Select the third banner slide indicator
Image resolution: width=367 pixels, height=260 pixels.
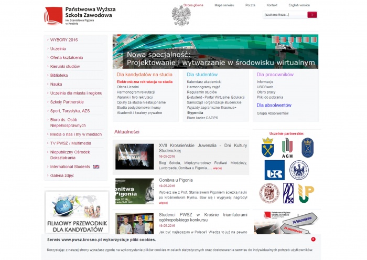[x=291, y=39]
